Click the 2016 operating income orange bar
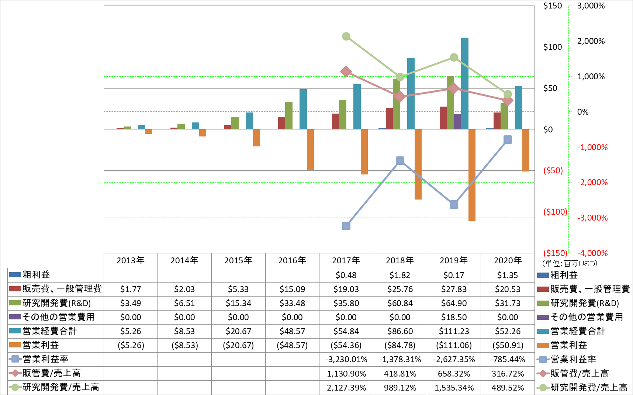Viewport: 633px width, 395px height. pyautogui.click(x=310, y=149)
